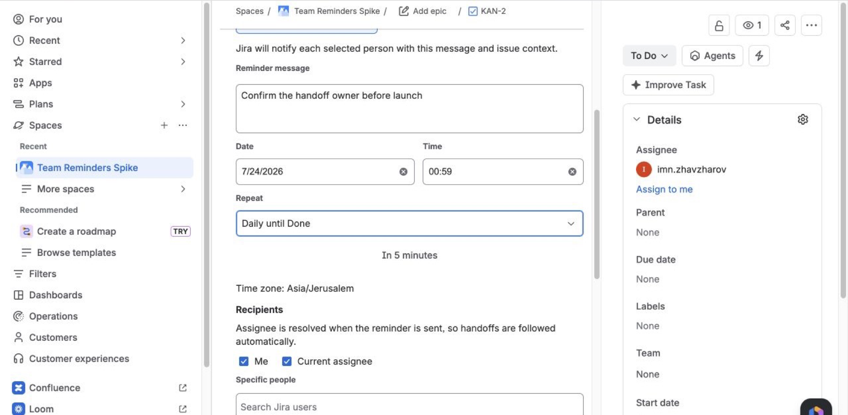
Task: Open issue more actions ellipsis menu
Action: point(812,25)
